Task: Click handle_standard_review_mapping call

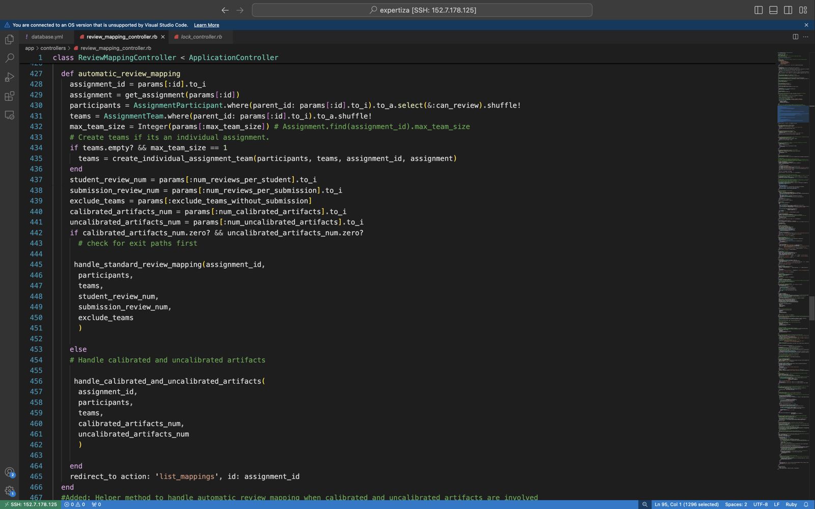Action: (x=138, y=265)
